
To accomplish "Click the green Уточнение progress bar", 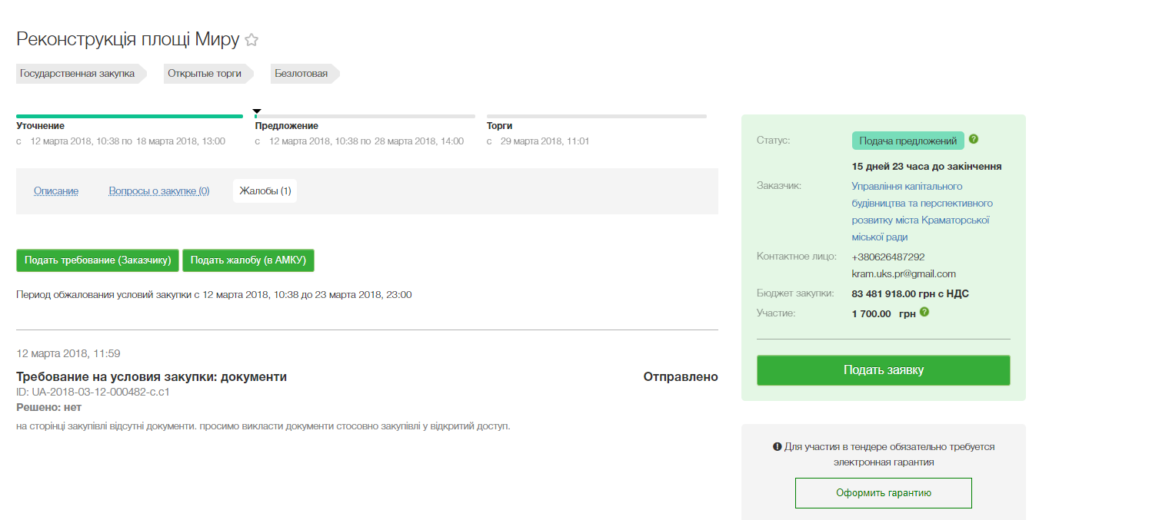I will [x=129, y=117].
